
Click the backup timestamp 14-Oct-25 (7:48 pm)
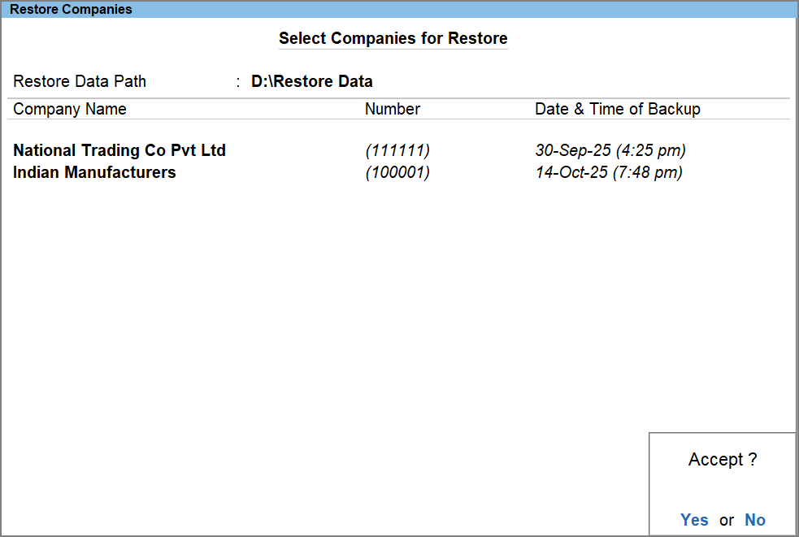click(610, 172)
